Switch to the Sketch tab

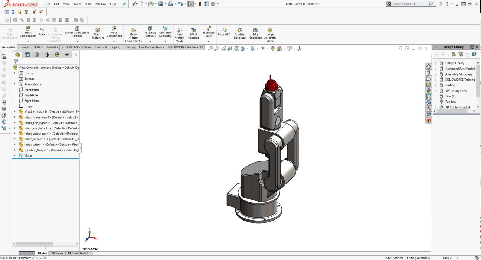pos(38,47)
